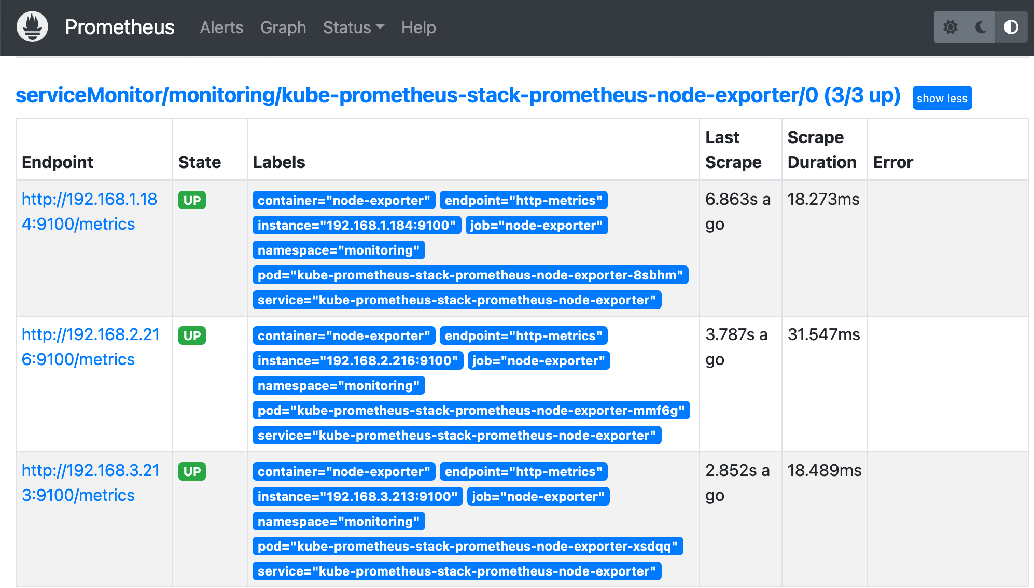
Task: Click pod label ending in 8sbhm
Action: click(x=470, y=275)
